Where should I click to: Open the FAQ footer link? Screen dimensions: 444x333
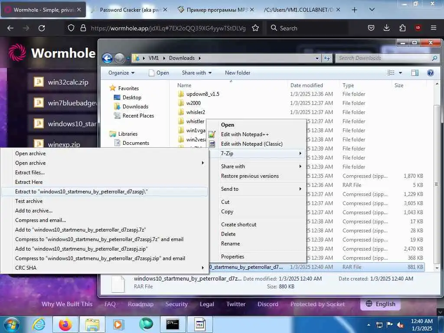[x=110, y=304]
